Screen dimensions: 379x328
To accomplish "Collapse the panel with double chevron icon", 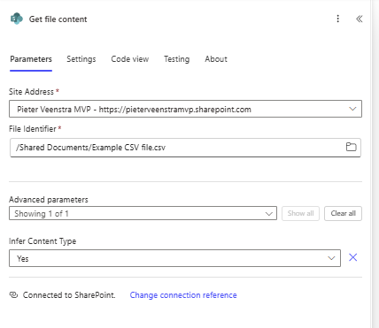I will coord(360,19).
